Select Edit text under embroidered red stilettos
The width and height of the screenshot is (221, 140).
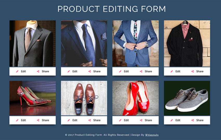[x=23, y=120]
